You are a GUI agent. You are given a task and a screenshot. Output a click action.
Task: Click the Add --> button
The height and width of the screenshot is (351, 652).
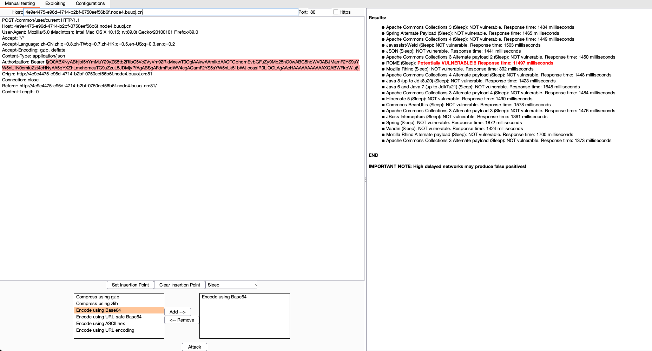coord(178,312)
